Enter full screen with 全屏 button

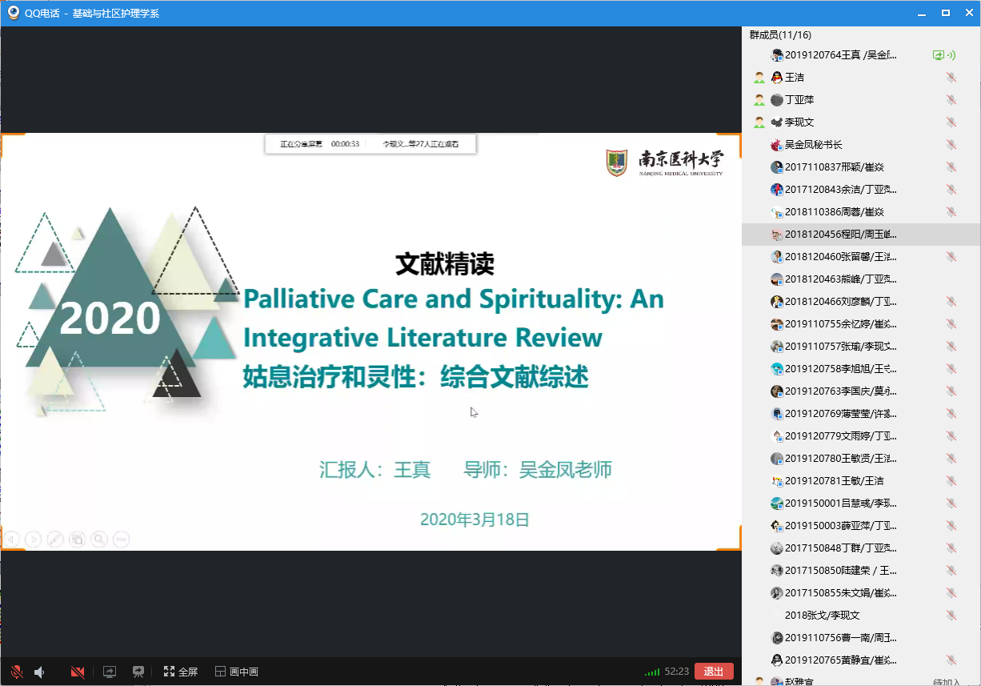[x=181, y=672]
